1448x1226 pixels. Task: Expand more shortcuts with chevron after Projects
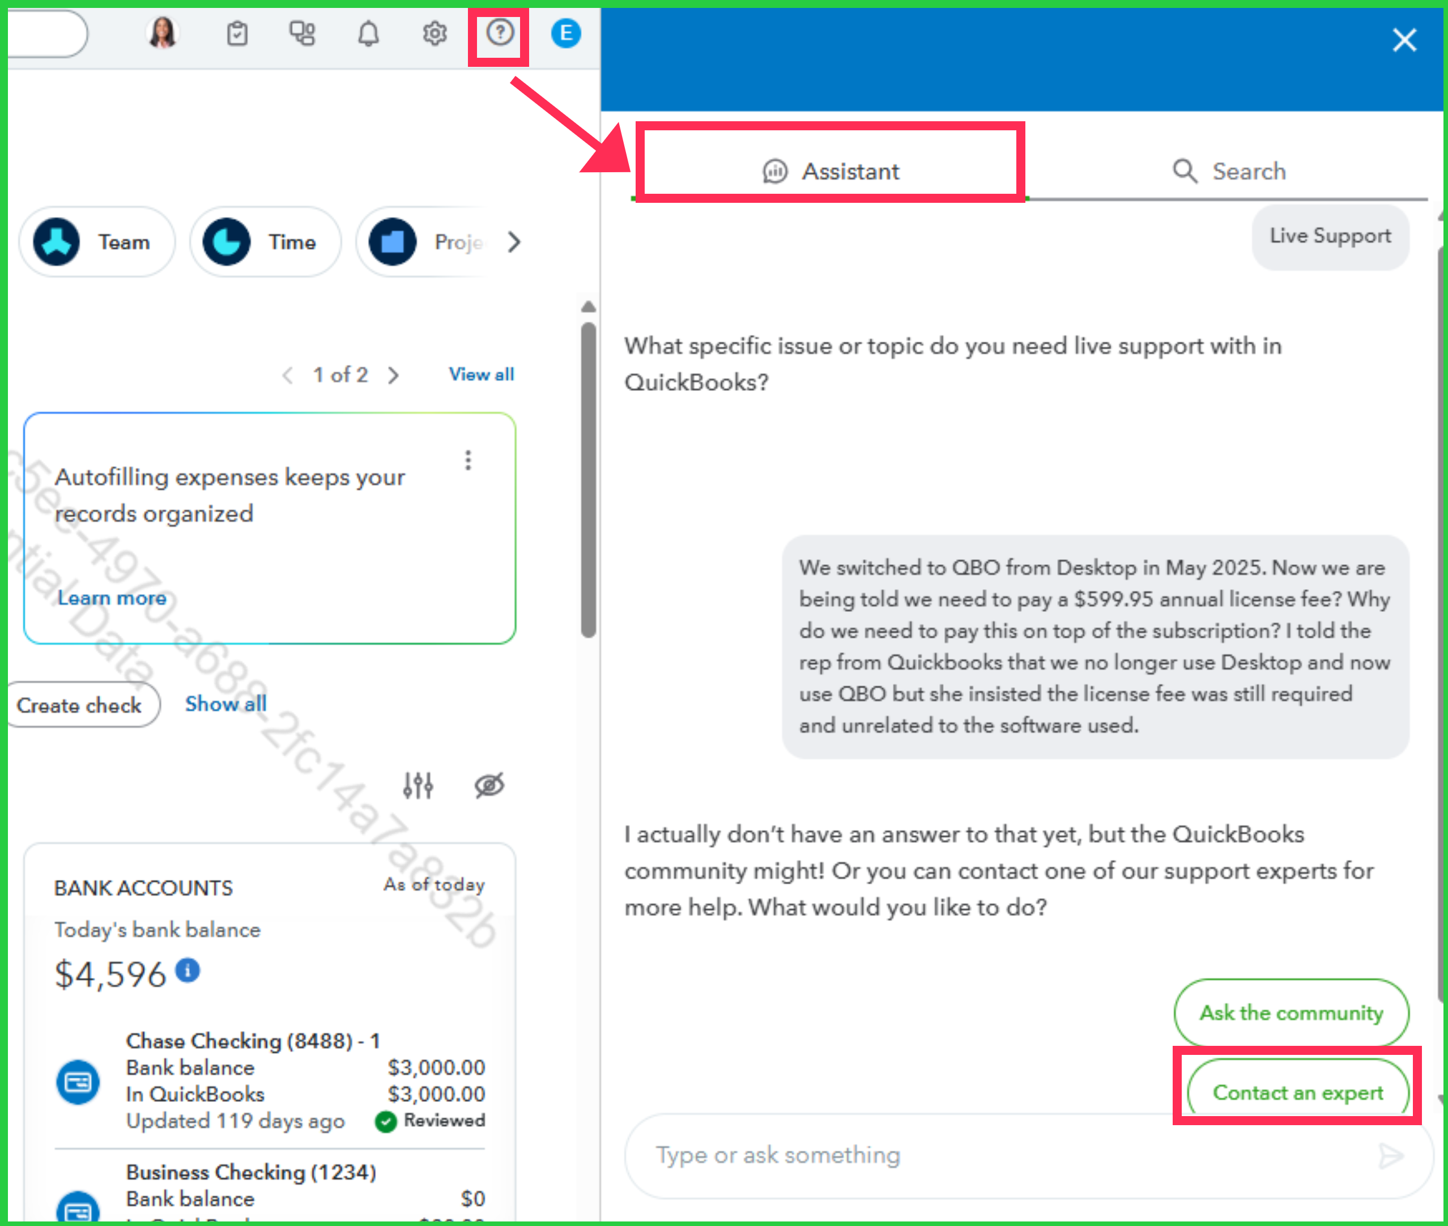[x=513, y=242]
